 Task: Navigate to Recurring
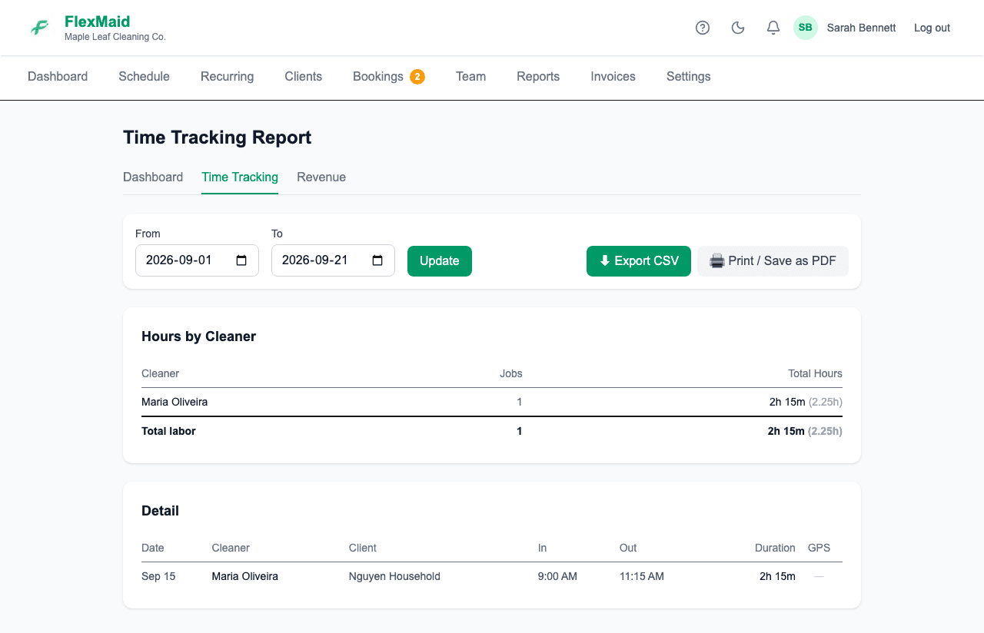[x=227, y=77]
